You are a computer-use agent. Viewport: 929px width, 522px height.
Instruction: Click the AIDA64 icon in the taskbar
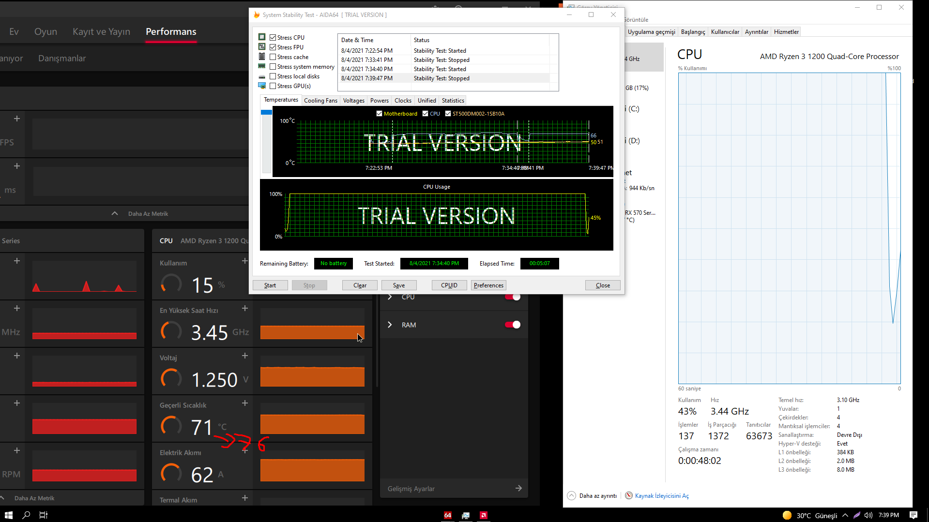448,515
